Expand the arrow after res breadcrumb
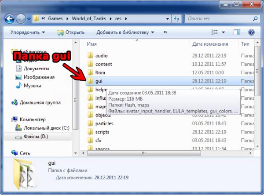Image resolution: width=264 pixels, height=195 pixels. click(126, 18)
